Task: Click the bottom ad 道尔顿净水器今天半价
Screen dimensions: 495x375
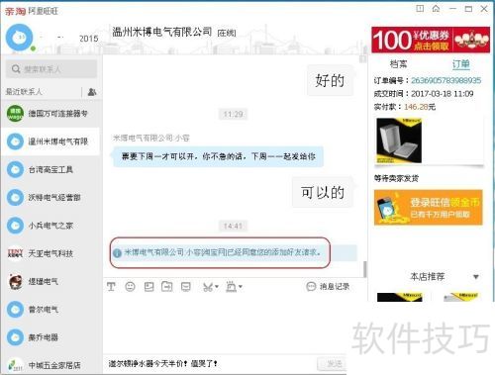Action: [x=162, y=364]
